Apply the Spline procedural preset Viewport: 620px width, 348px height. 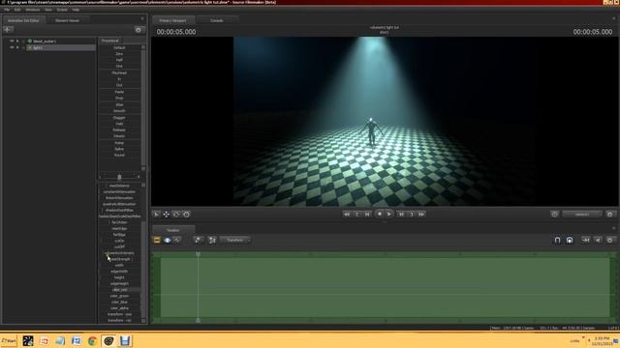[119, 149]
